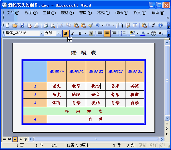This screenshot has width=171, height=150.
Task: Click the Cut scissors icon
Action: tap(61, 25)
